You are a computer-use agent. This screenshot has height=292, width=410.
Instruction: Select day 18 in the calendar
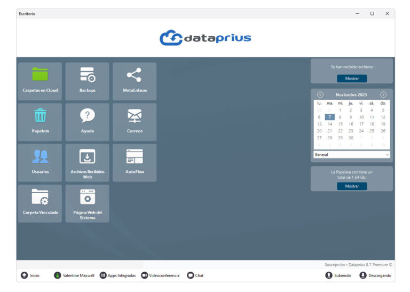point(372,124)
